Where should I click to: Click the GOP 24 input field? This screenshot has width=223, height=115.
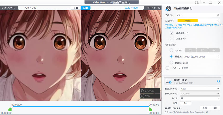[185, 103]
